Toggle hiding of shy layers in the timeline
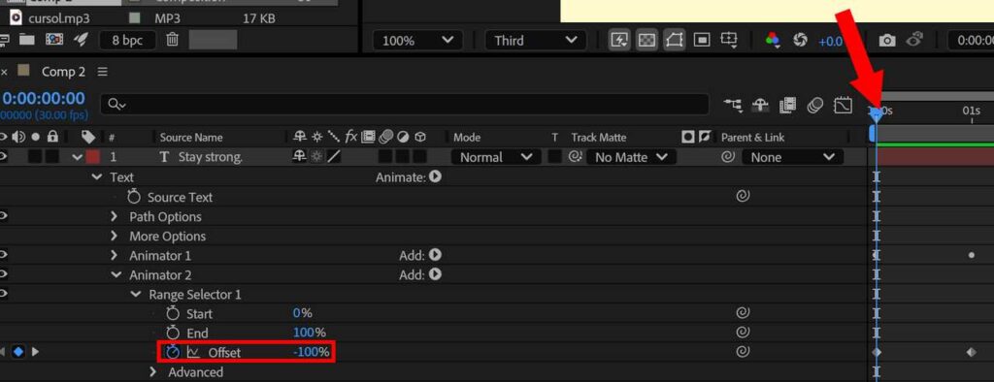This screenshot has height=382, width=994. click(760, 105)
